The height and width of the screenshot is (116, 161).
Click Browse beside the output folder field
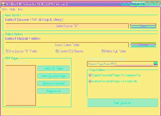pos(143,45)
